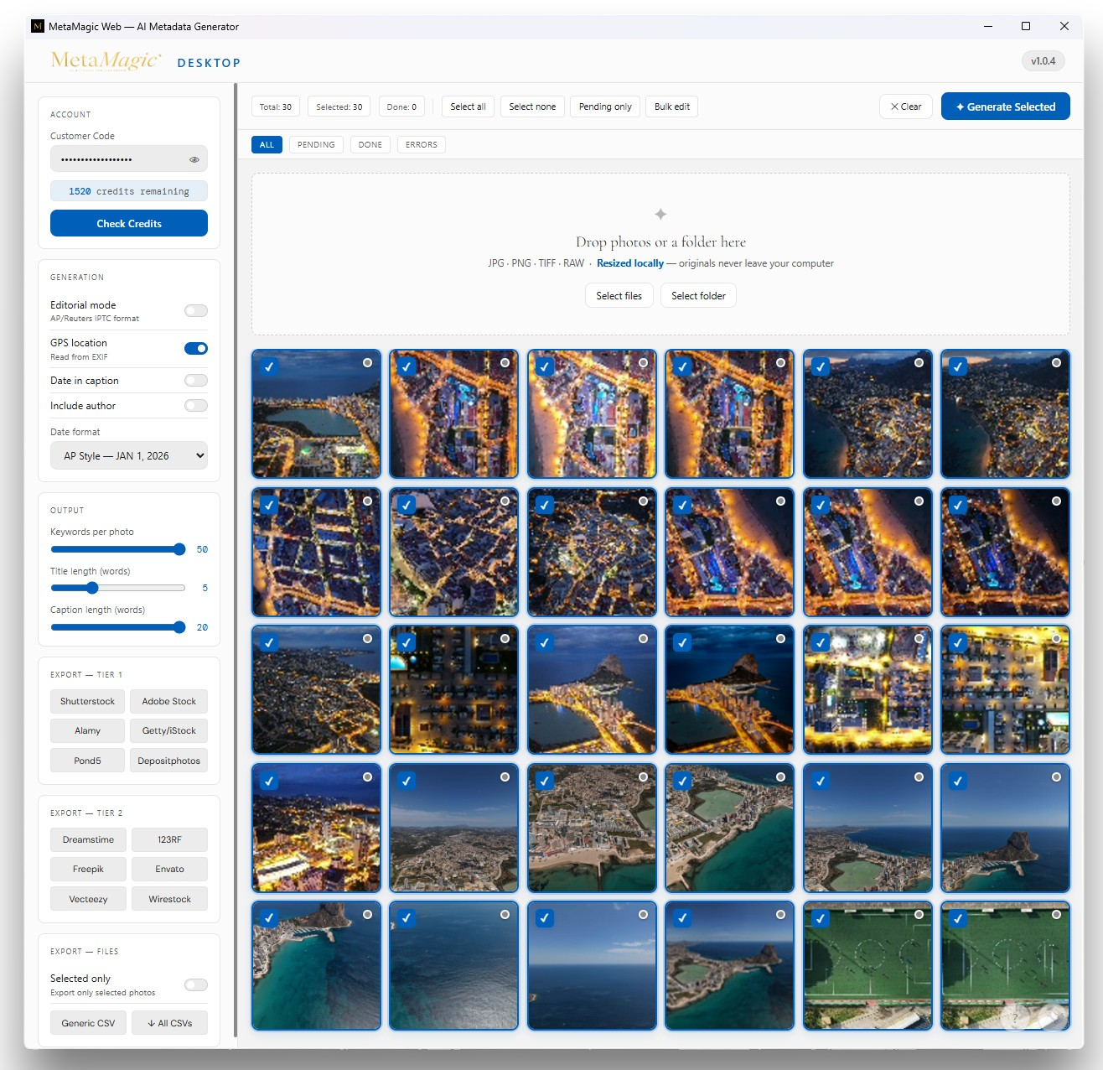Switch to the ALL filter tab
Screen dimensions: 1103x1070
coord(267,145)
